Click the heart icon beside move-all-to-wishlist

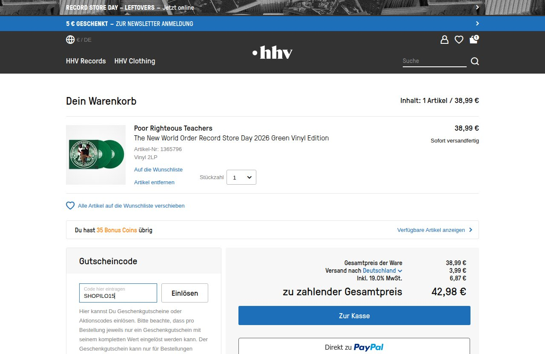point(70,206)
